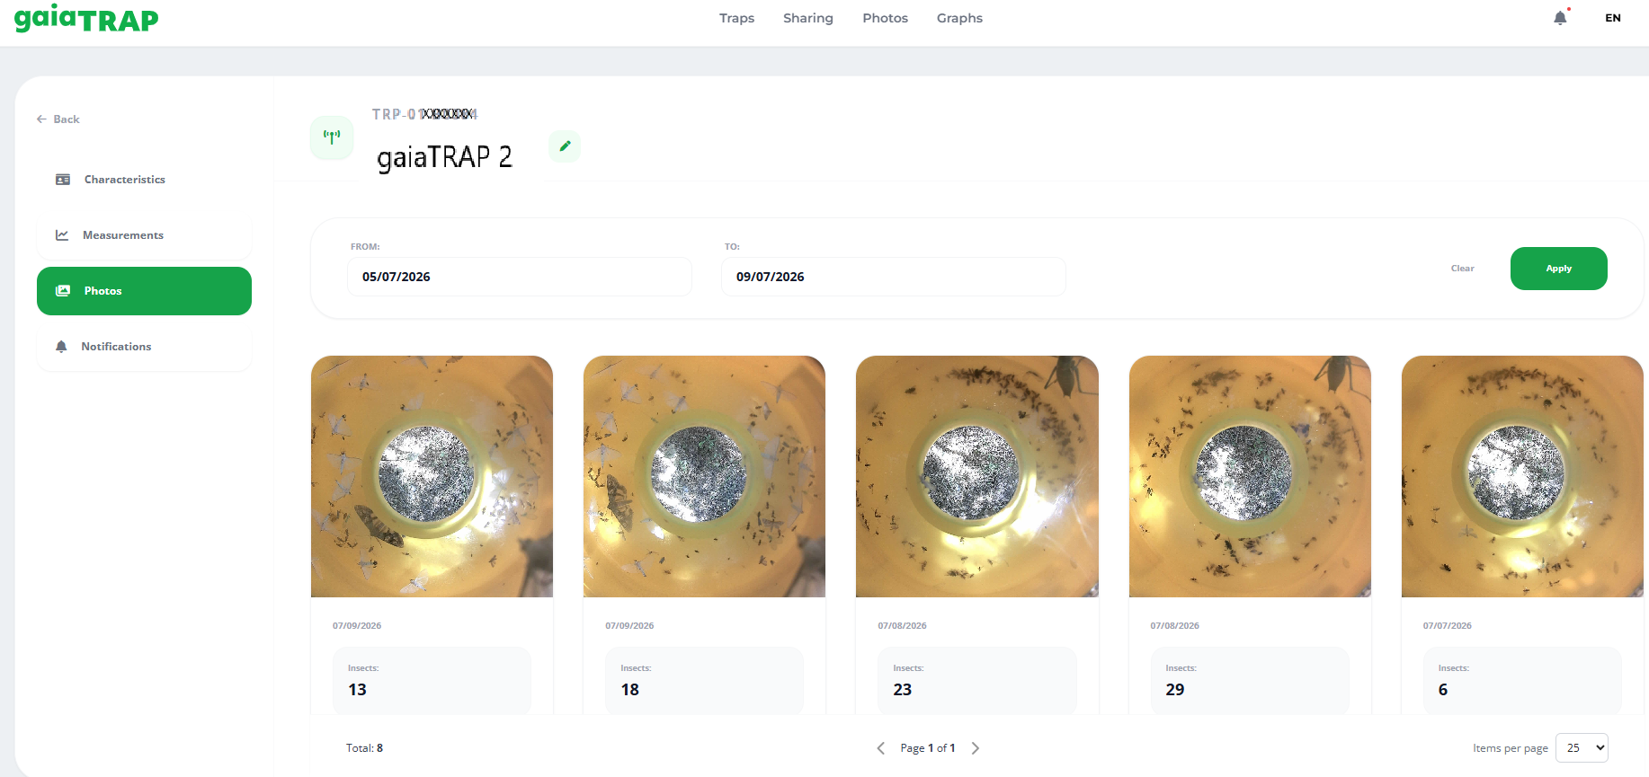Open the EN language selector
The height and width of the screenshot is (777, 1649).
1613,18
